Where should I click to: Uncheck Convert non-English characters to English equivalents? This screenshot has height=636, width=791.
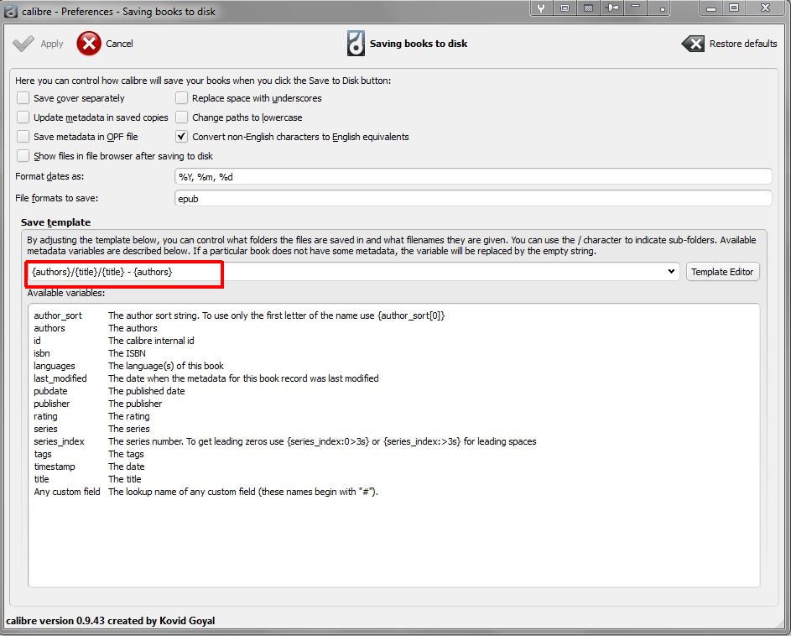(182, 136)
